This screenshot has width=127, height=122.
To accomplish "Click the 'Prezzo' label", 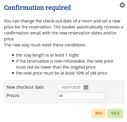I will [x=13, y=95].
